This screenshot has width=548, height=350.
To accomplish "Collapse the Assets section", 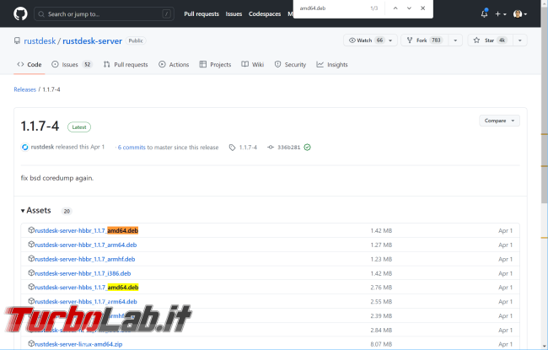I will [x=36, y=210].
